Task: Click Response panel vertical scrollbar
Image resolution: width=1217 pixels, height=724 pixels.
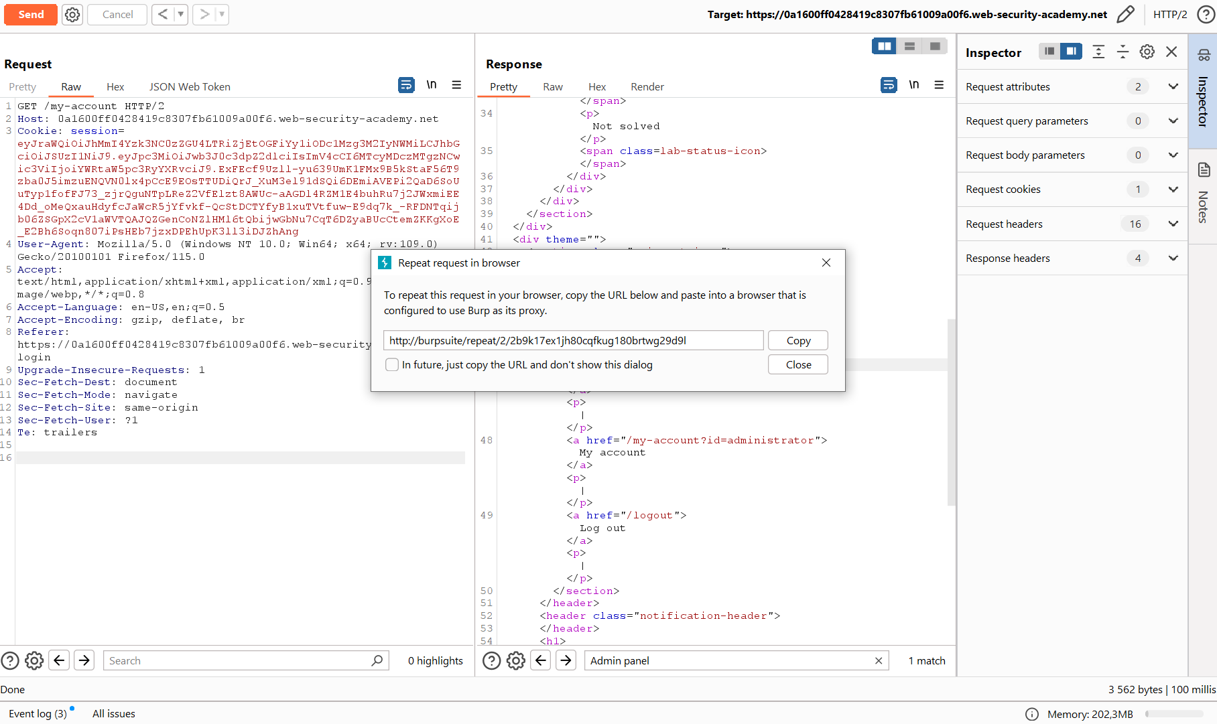Action: click(x=952, y=412)
